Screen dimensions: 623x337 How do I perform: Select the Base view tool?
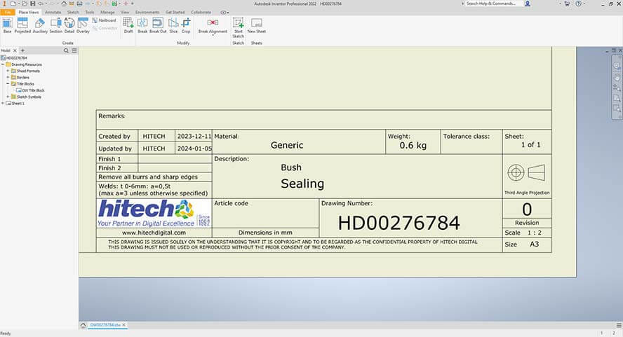pos(7,25)
